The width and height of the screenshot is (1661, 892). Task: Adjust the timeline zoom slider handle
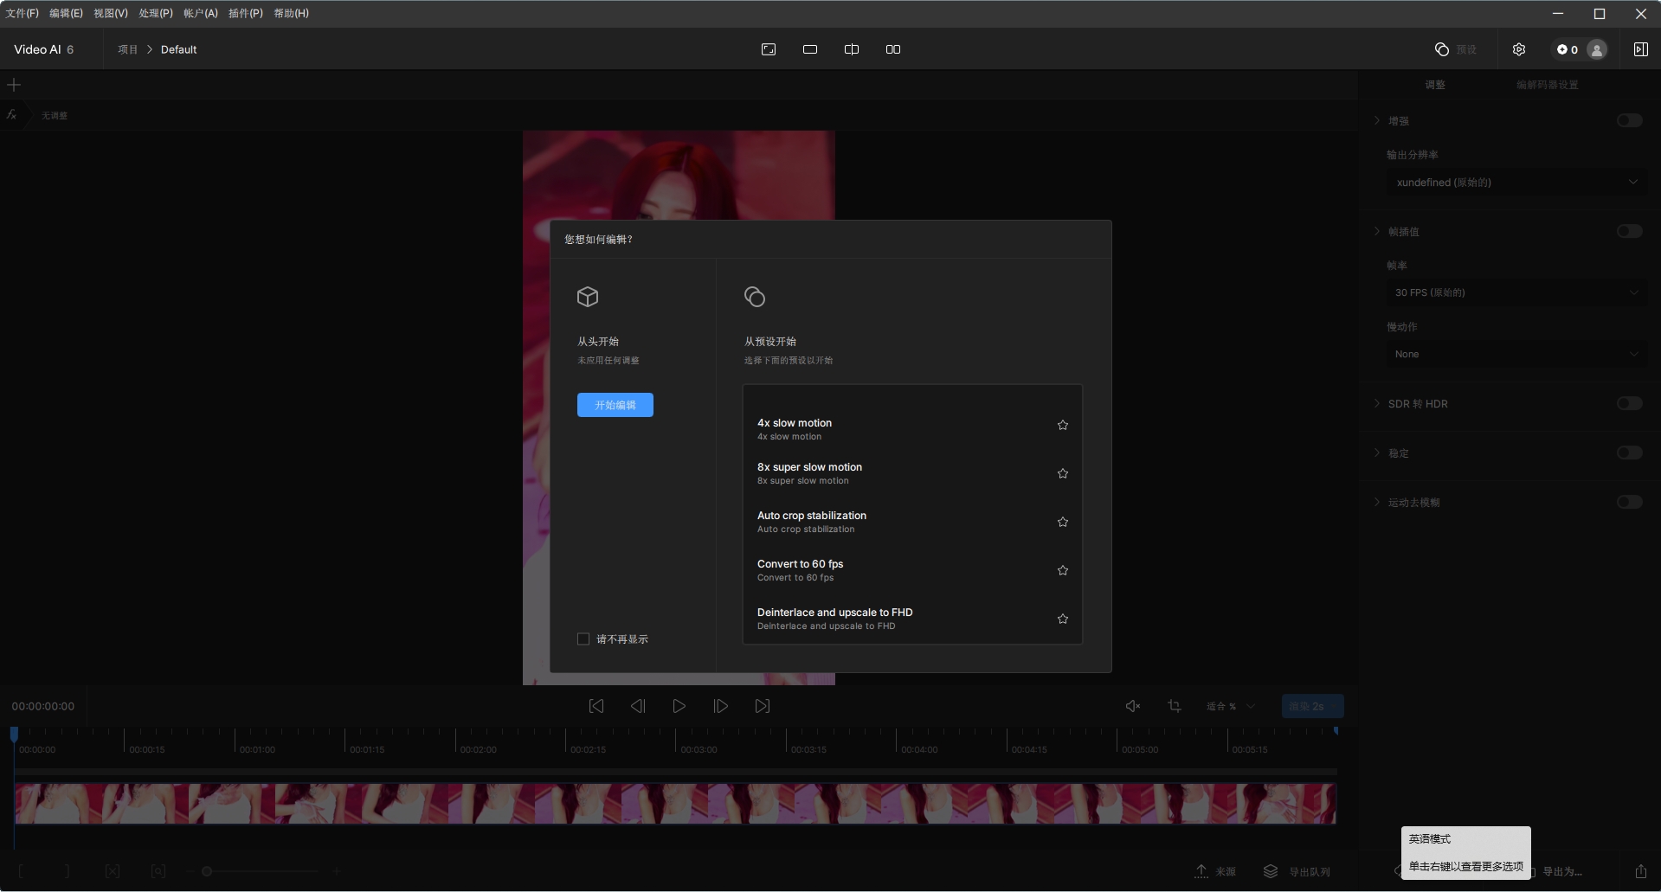coord(207,871)
